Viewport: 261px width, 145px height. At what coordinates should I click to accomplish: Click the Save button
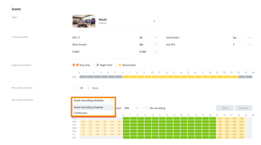coord(224,108)
